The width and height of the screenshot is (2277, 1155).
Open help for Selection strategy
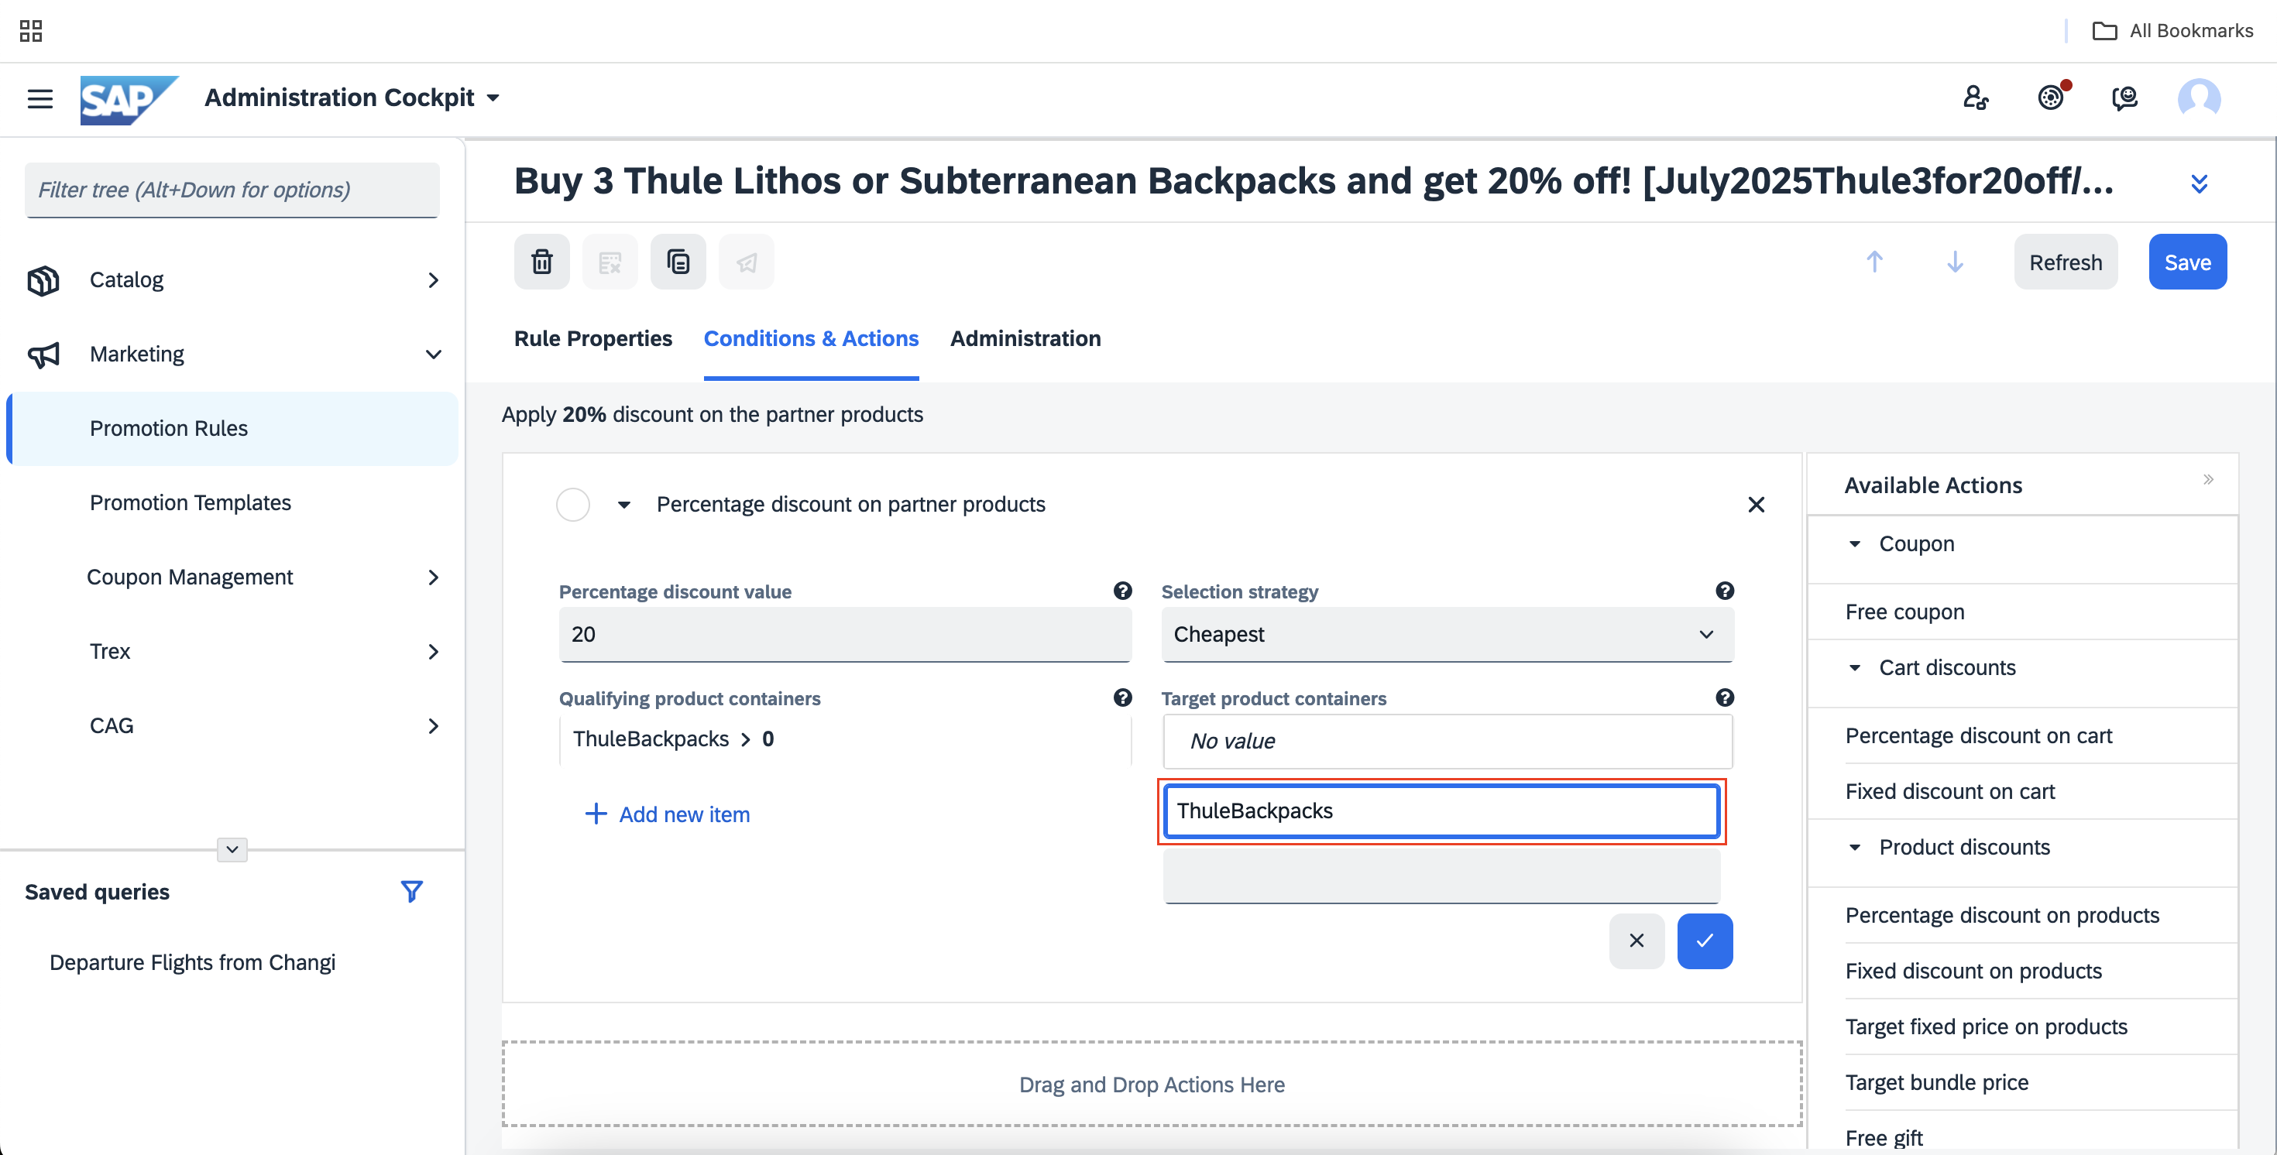click(1725, 591)
